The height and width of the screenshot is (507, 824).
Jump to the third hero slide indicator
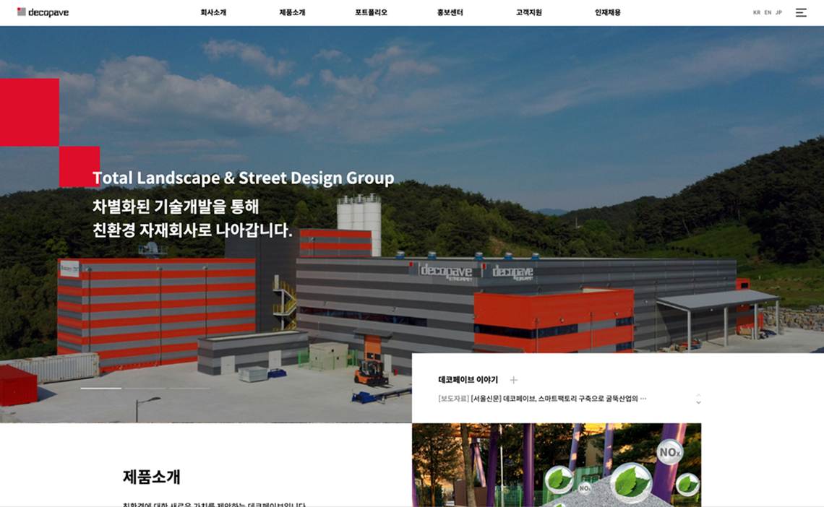(189, 389)
